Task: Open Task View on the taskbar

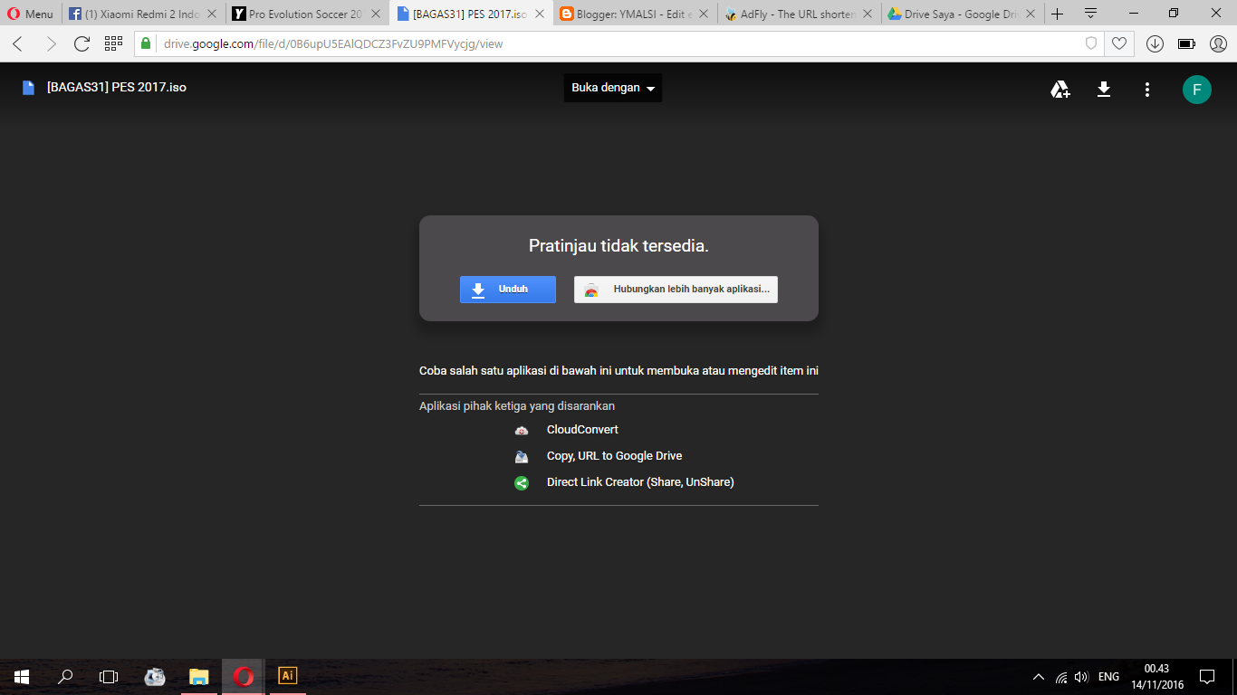Action: 109,676
